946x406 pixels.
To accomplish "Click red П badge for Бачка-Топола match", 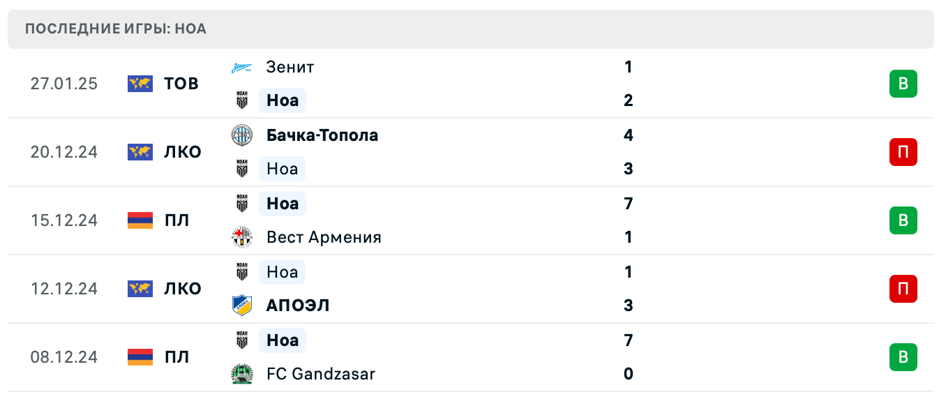I will tap(903, 152).
